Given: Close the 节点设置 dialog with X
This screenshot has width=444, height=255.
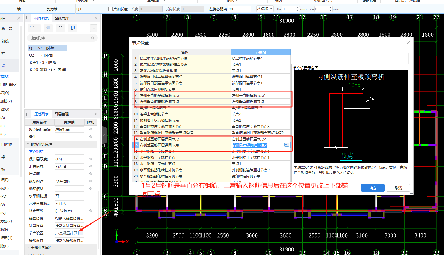Looking at the screenshot, I should pyautogui.click(x=408, y=43).
